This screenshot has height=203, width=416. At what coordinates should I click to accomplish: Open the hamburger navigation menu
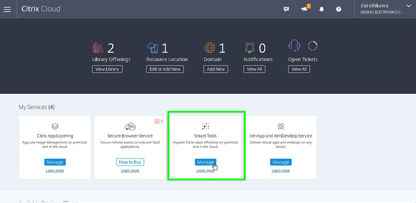(7, 9)
